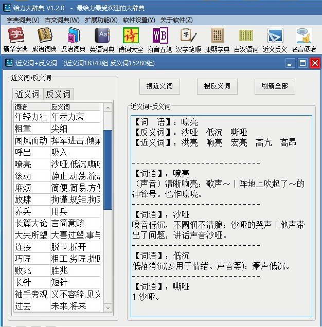Click synonym 高昂 in the result pane
This screenshot has width=322, height=327.
(288, 143)
